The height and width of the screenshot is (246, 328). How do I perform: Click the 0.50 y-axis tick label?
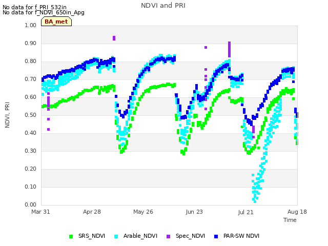[31, 115]
